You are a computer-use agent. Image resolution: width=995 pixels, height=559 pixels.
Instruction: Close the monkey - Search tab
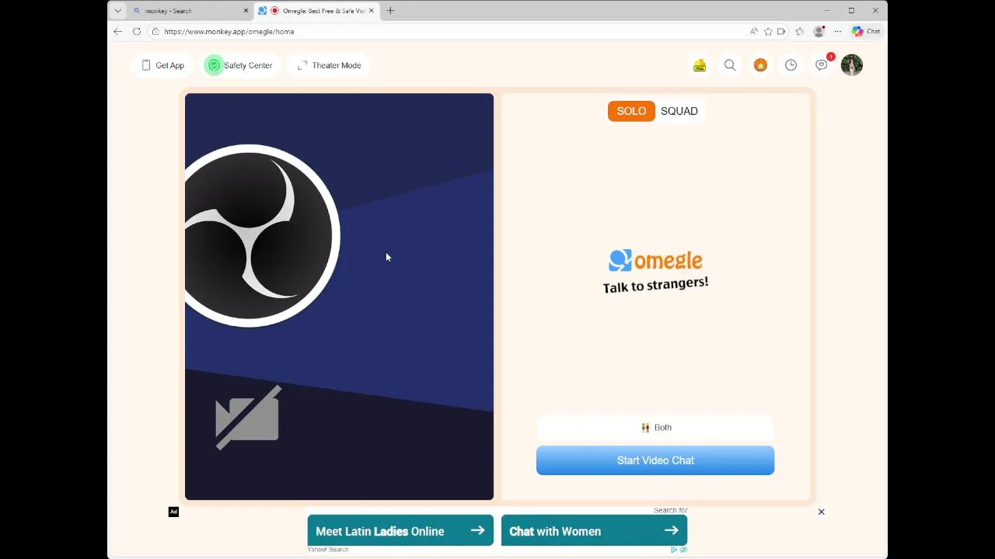(x=246, y=11)
